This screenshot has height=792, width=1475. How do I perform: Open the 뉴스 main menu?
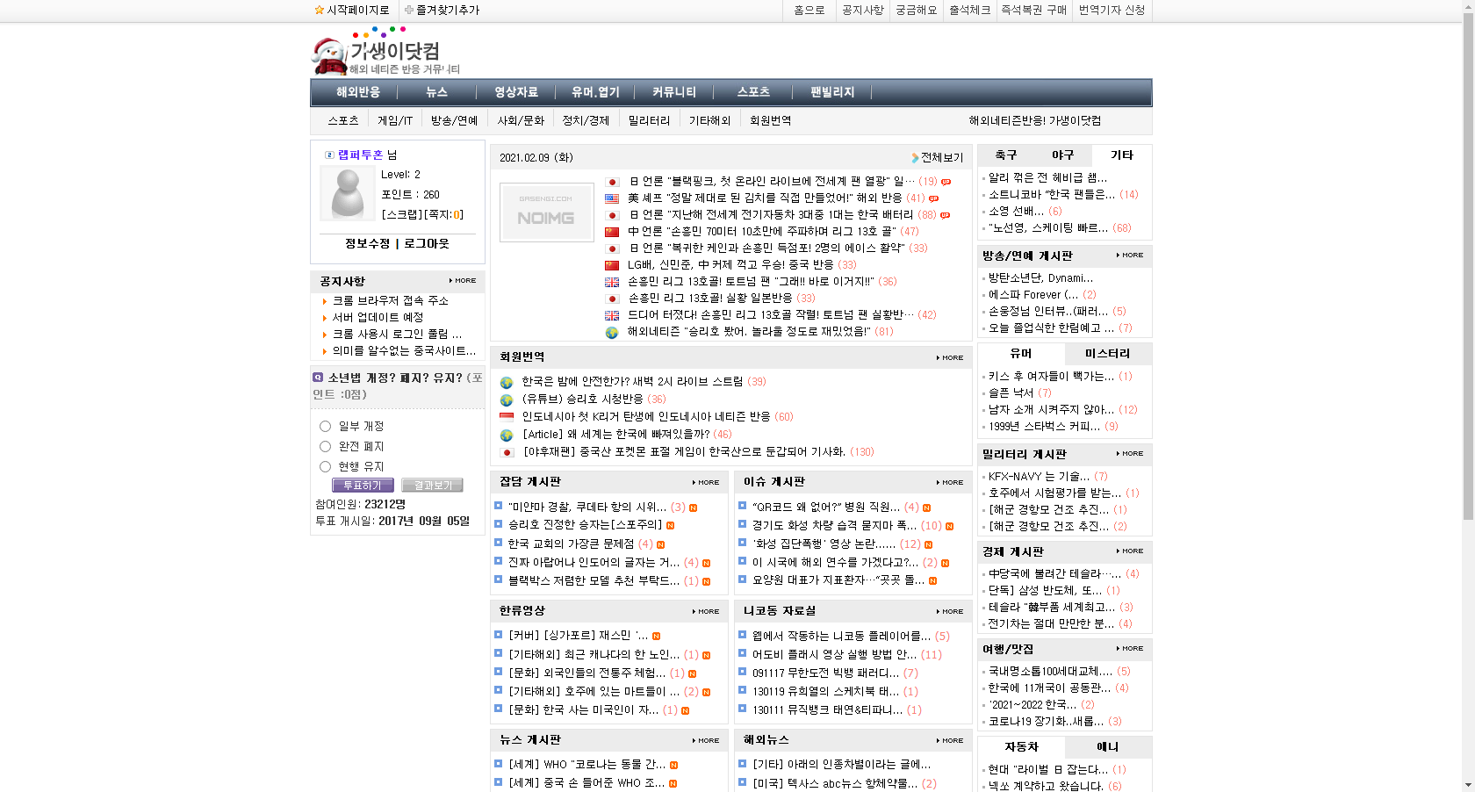tap(437, 92)
